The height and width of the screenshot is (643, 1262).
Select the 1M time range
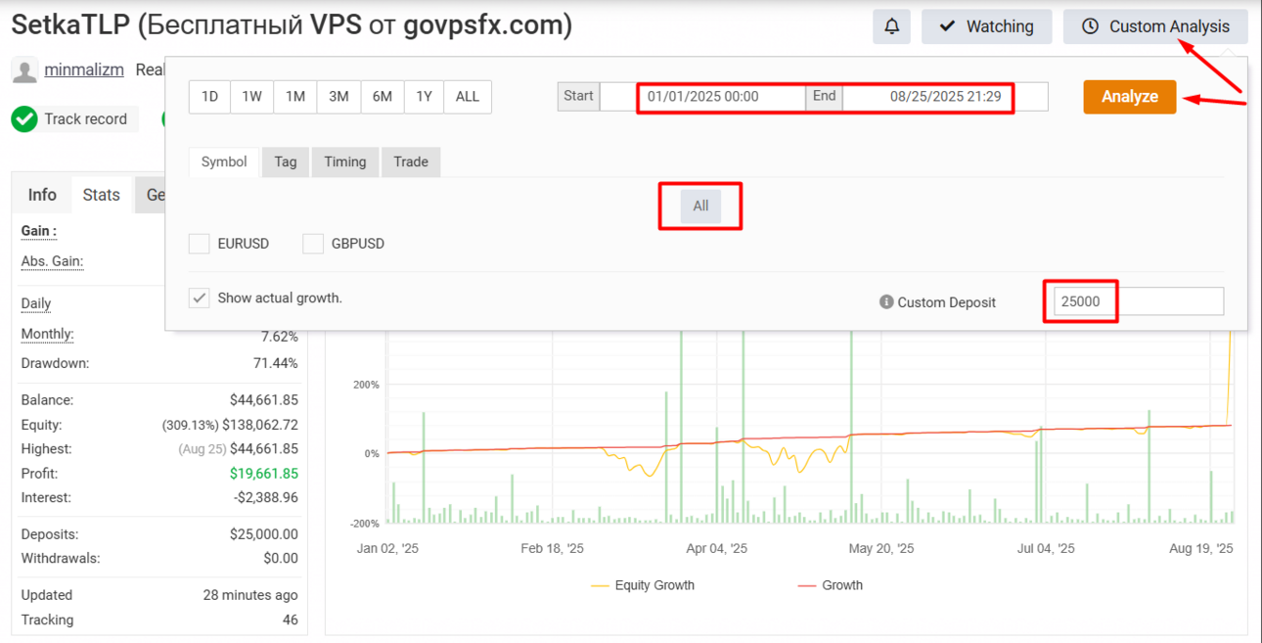click(x=295, y=97)
